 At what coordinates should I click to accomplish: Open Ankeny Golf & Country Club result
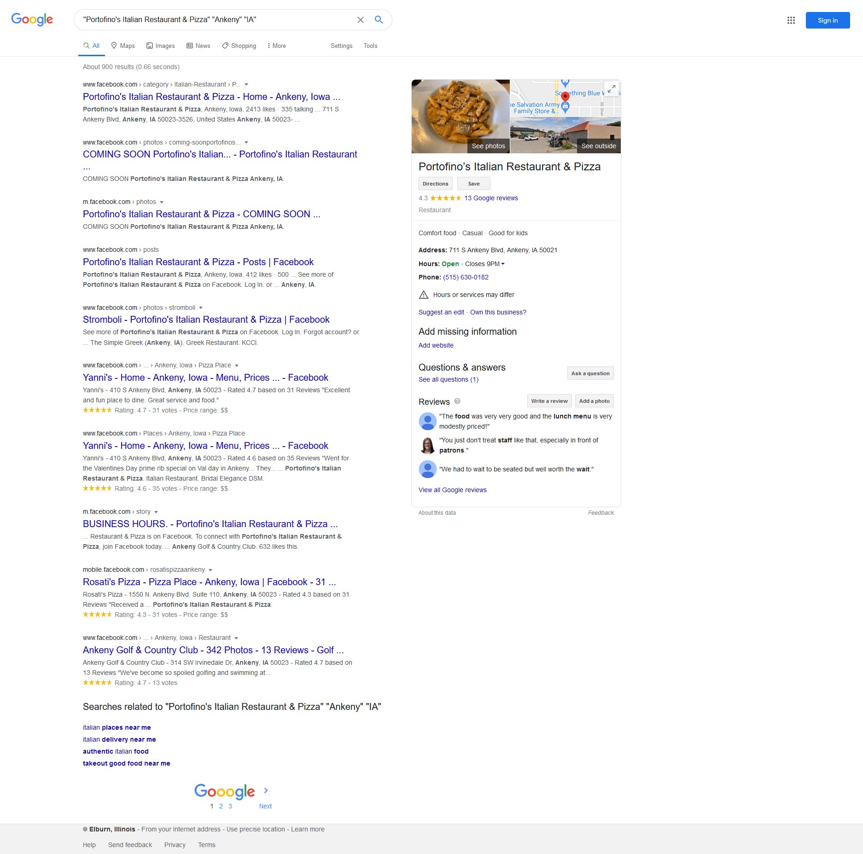(213, 650)
